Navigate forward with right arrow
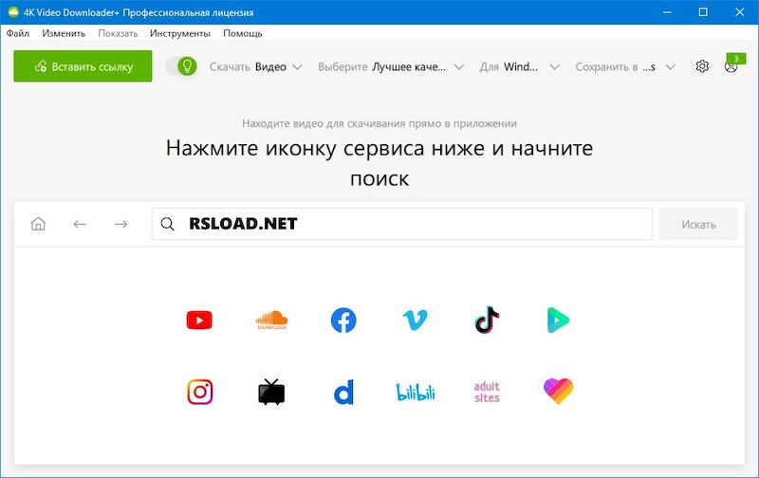759x478 pixels. (x=121, y=224)
